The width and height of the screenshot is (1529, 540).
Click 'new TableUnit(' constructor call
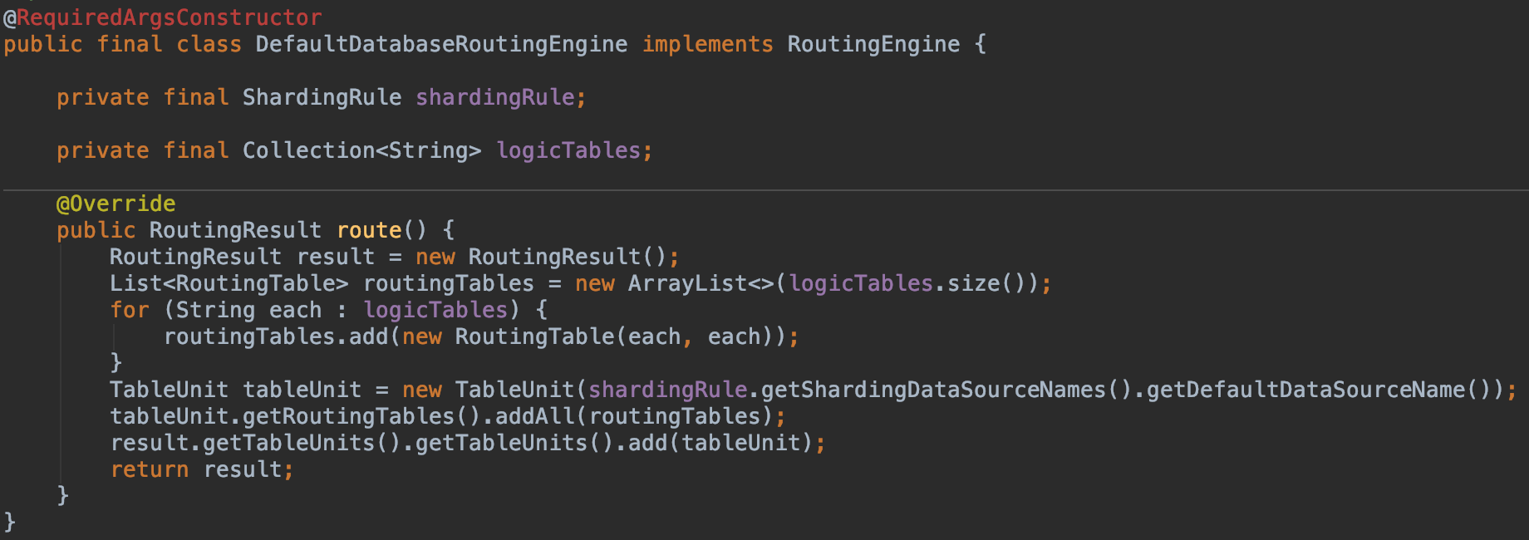(x=494, y=390)
